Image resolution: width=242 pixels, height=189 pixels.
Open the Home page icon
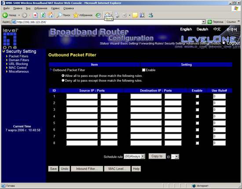(x=51, y=15)
